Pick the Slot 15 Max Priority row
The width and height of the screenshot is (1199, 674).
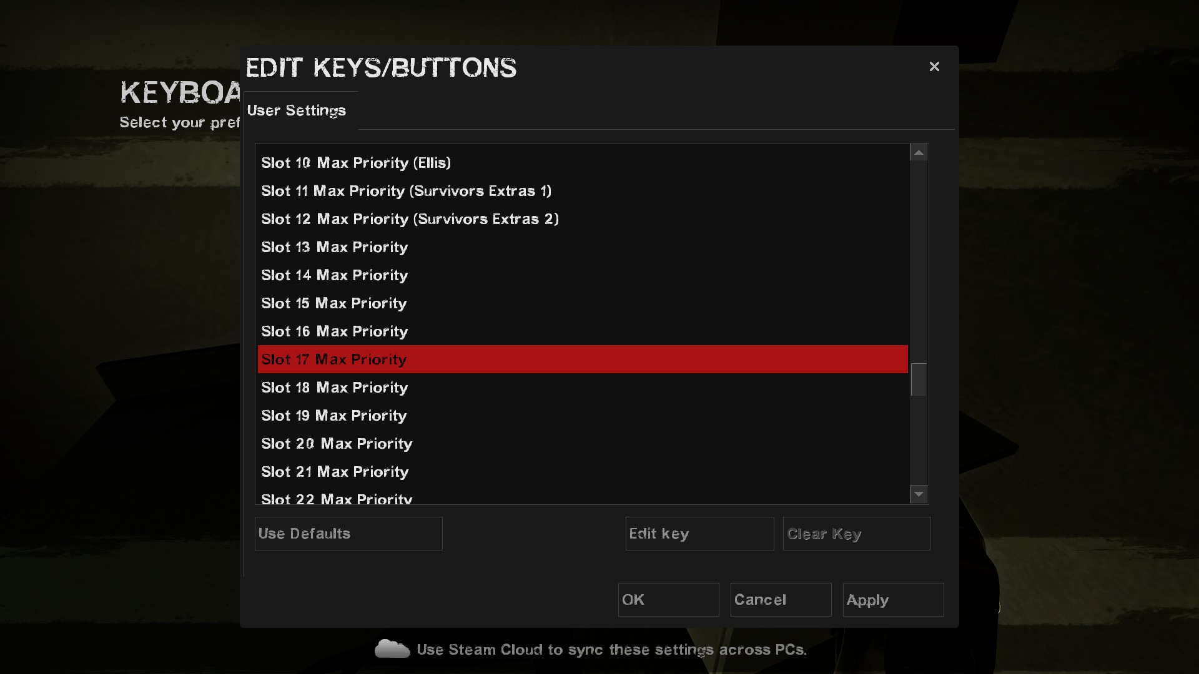[334, 303]
